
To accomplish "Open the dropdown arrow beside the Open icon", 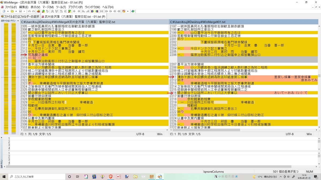I will point(16,11).
